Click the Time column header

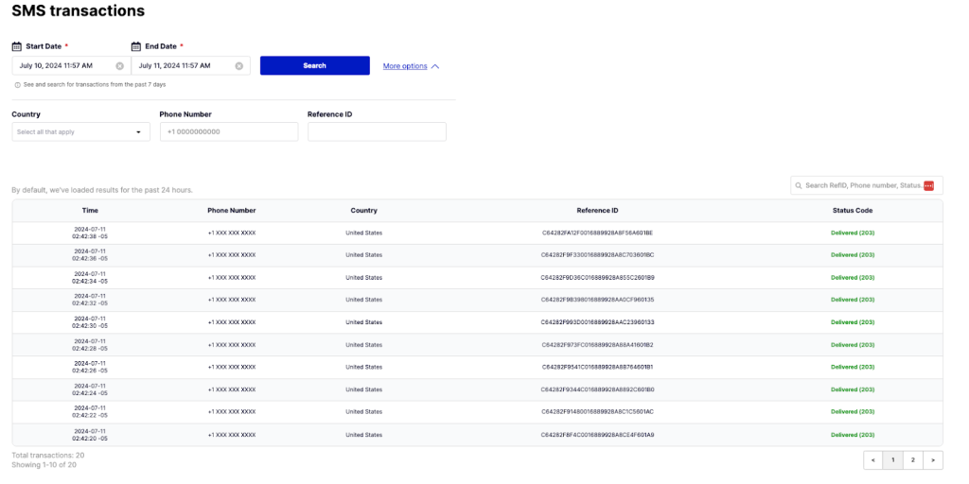(x=90, y=211)
